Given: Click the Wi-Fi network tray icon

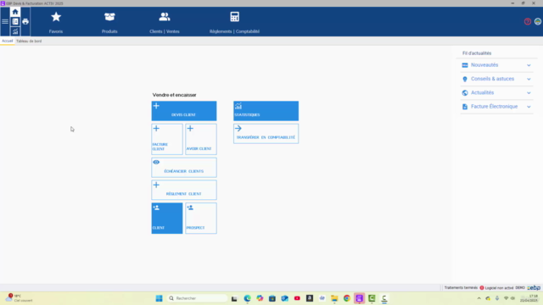Looking at the screenshot, I should coord(506,298).
